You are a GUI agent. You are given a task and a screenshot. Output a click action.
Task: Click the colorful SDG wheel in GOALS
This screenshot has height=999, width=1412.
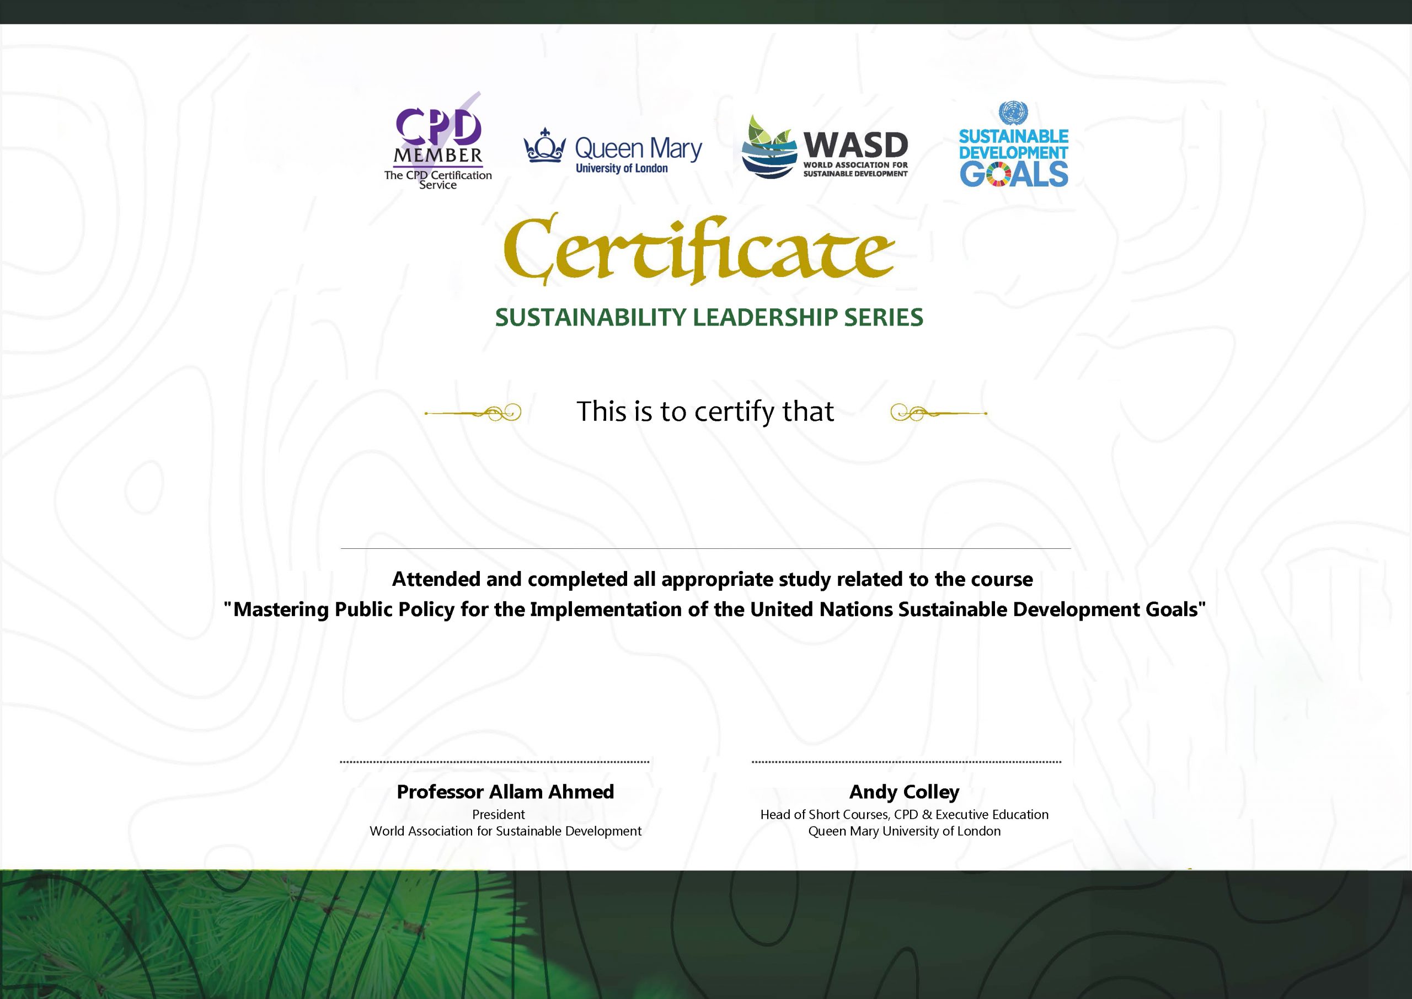point(999,175)
